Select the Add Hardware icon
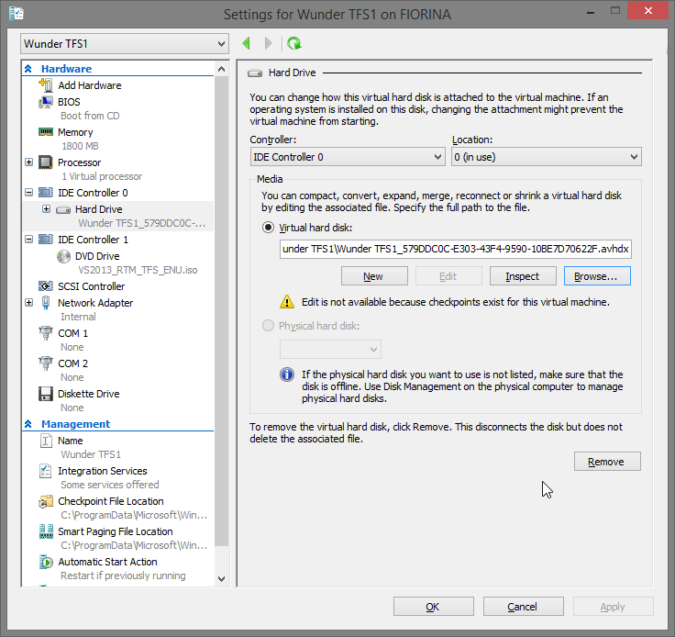This screenshot has width=675, height=637. pos(46,84)
